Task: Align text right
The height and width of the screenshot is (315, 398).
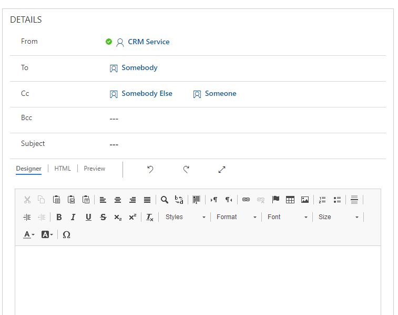Action: tap(132, 200)
